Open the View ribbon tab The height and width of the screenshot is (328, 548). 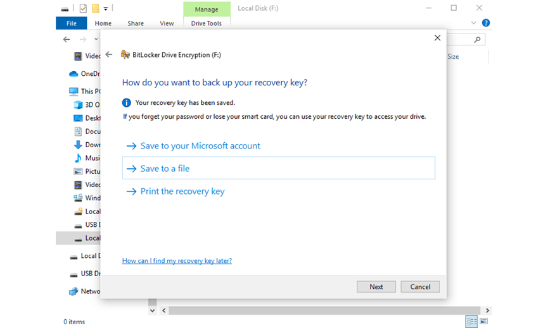[x=167, y=23]
